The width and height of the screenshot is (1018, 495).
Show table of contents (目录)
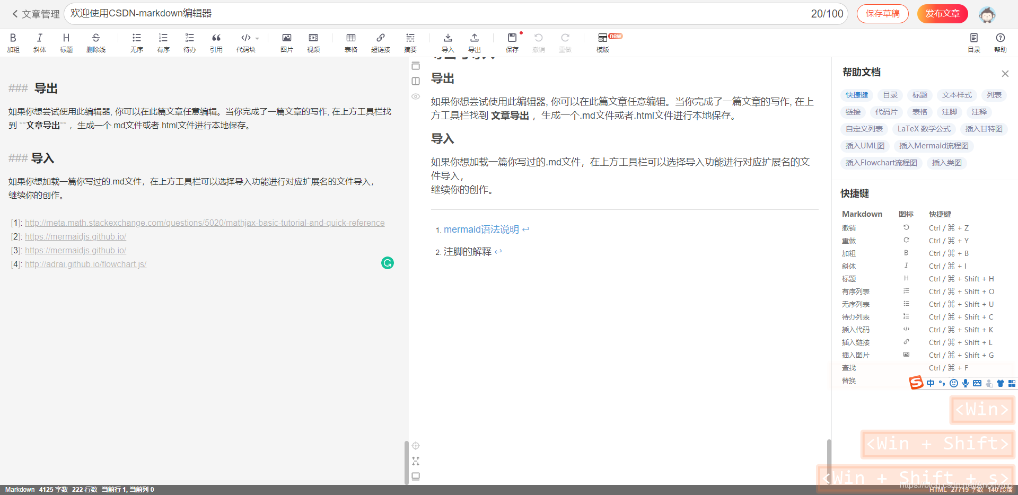click(974, 42)
